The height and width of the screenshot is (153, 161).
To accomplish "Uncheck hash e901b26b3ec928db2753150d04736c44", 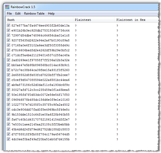I will pos(8,30).
